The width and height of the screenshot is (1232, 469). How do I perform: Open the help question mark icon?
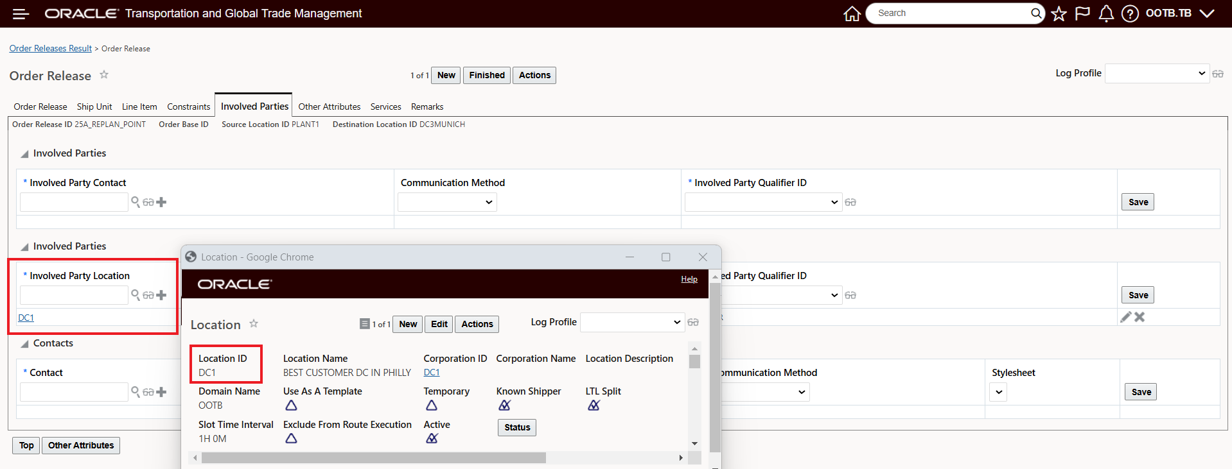click(x=1130, y=13)
